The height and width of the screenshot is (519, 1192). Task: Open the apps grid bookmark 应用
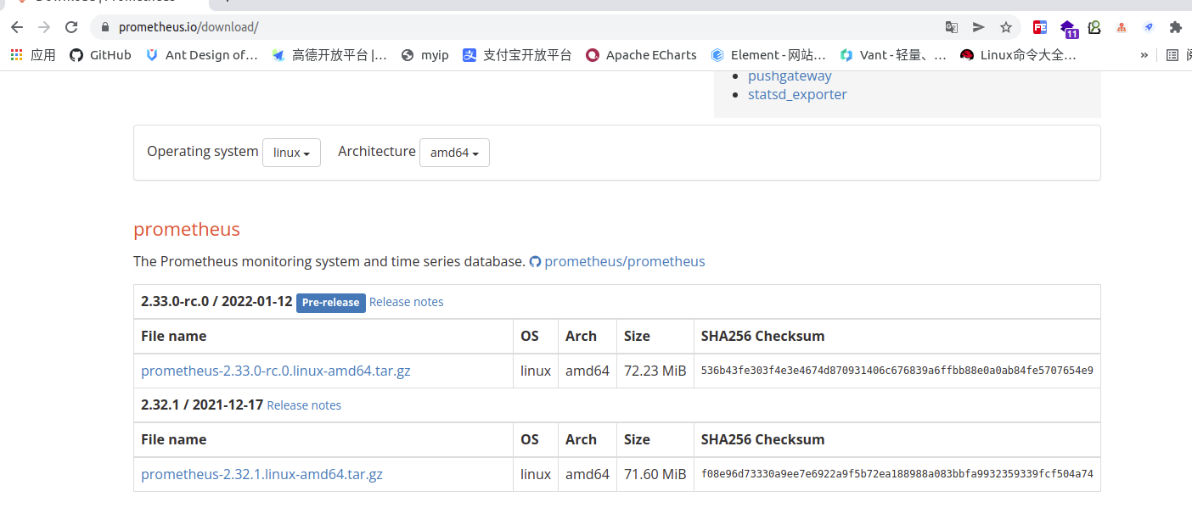coord(32,55)
